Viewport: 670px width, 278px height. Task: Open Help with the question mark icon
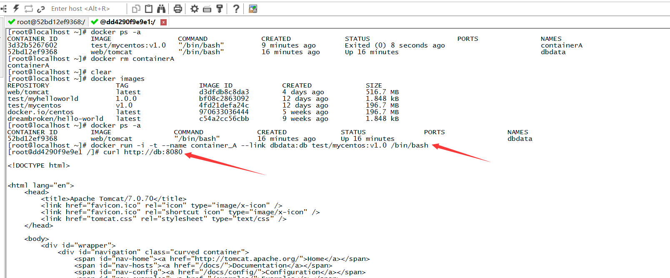[236, 8]
